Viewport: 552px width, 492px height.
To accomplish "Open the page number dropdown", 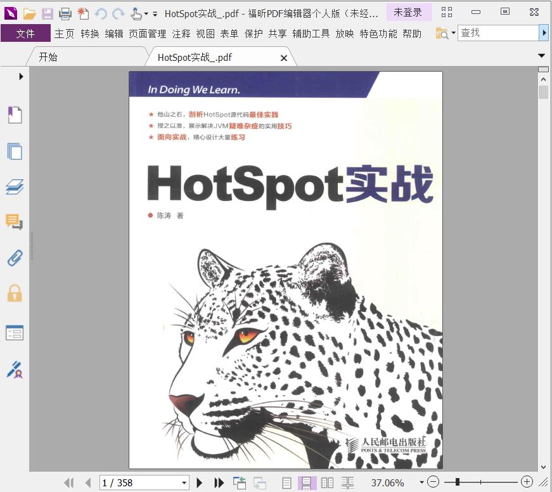I will point(184,483).
